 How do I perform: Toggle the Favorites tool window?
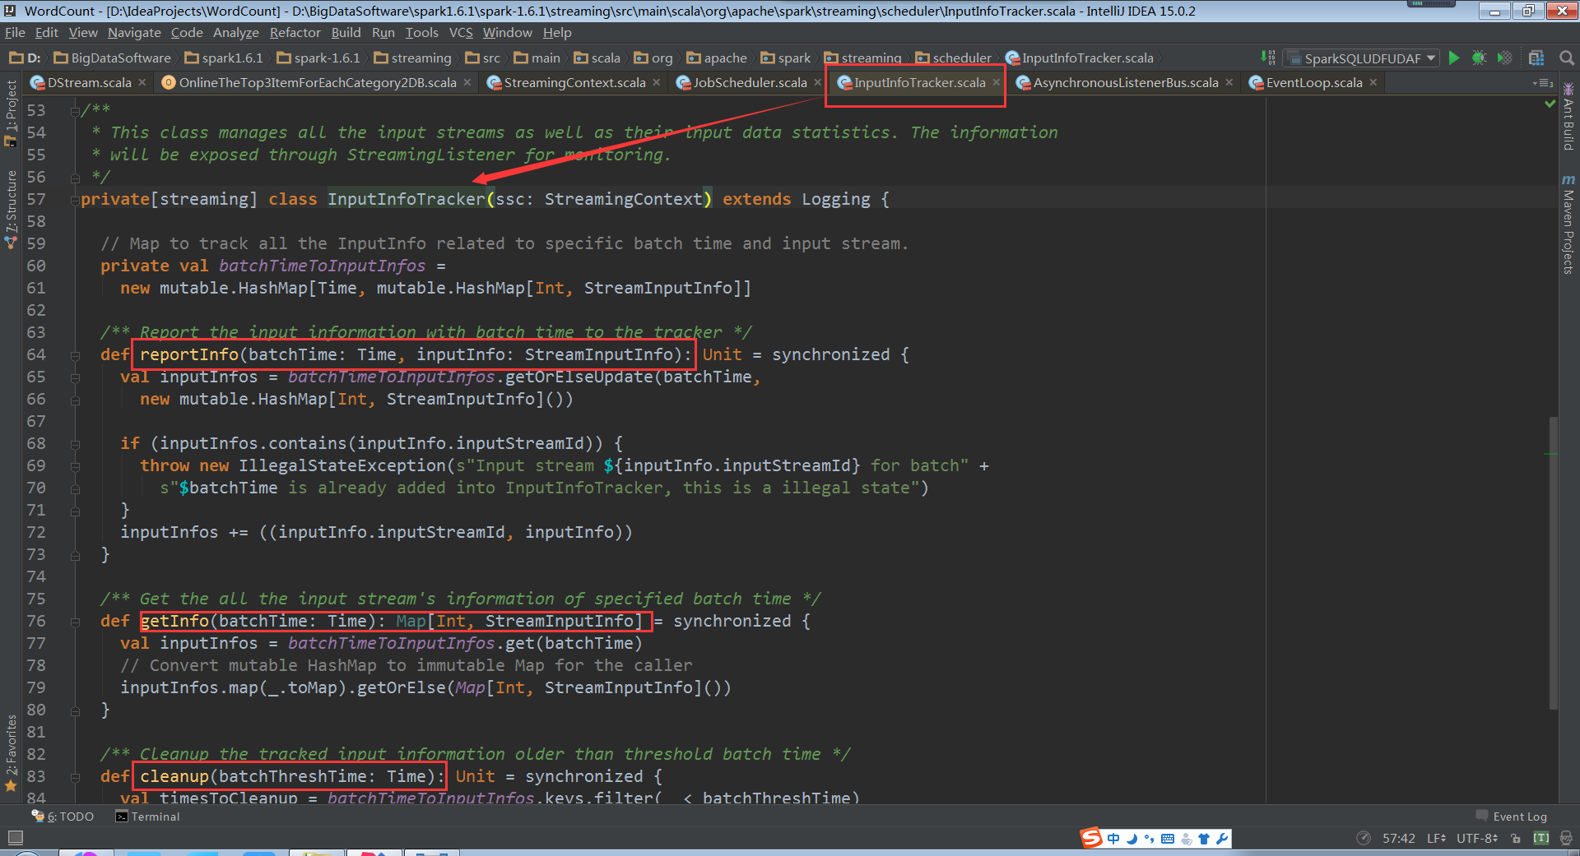pos(11,753)
